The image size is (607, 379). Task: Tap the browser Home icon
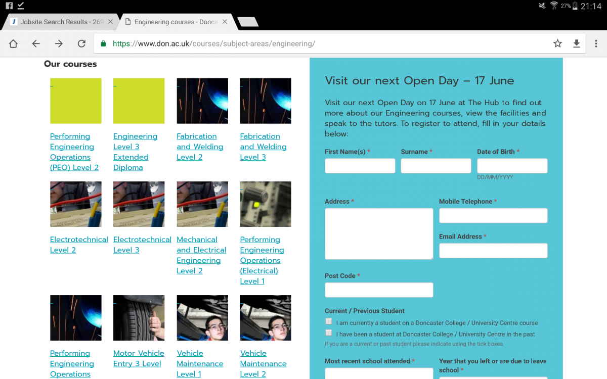13,44
